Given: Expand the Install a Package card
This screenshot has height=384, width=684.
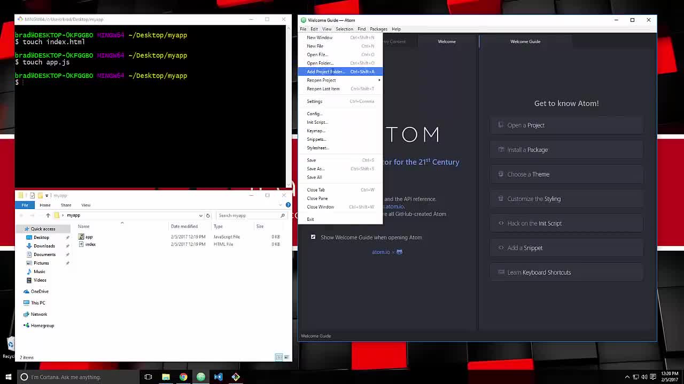Looking at the screenshot, I should point(566,150).
